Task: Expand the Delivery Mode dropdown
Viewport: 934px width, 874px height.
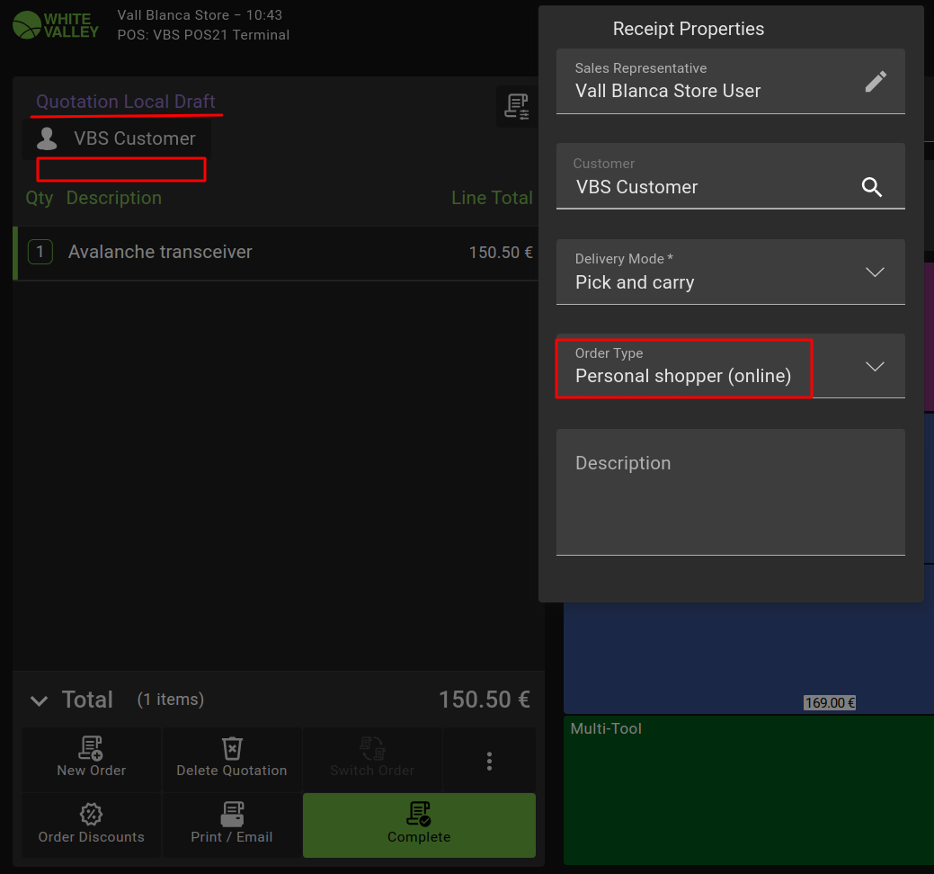Action: (x=874, y=272)
